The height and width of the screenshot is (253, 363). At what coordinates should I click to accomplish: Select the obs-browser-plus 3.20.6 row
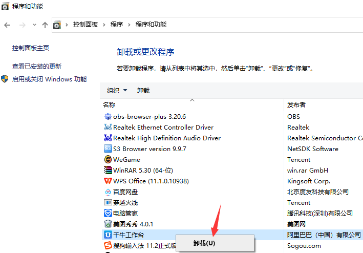click(x=150, y=116)
